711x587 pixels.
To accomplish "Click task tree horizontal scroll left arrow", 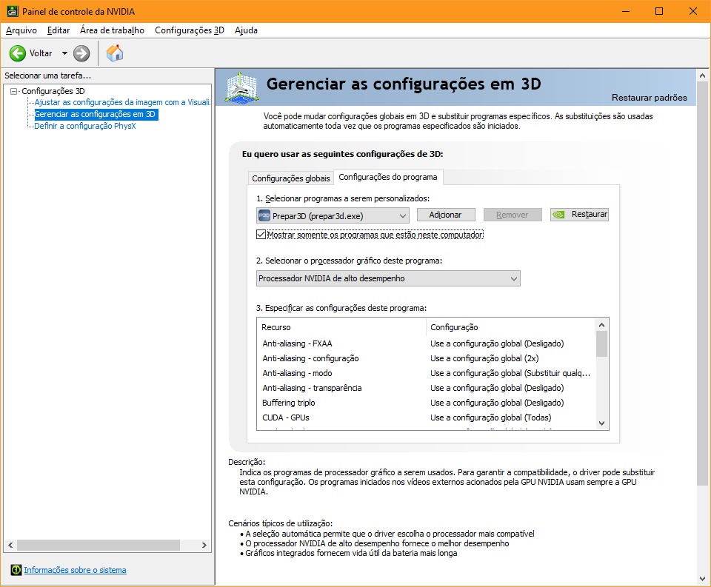I will (x=10, y=545).
